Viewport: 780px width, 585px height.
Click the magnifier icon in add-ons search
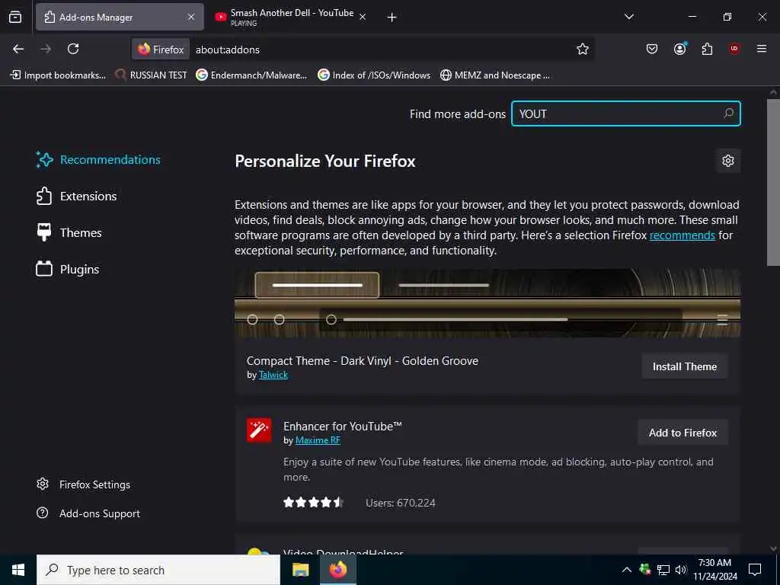pos(729,113)
